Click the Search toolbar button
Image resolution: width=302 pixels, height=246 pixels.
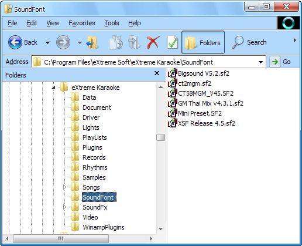(x=249, y=42)
